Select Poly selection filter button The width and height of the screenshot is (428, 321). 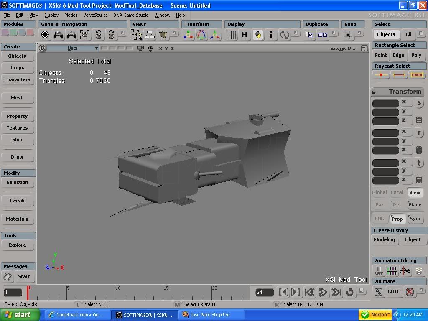click(x=416, y=56)
